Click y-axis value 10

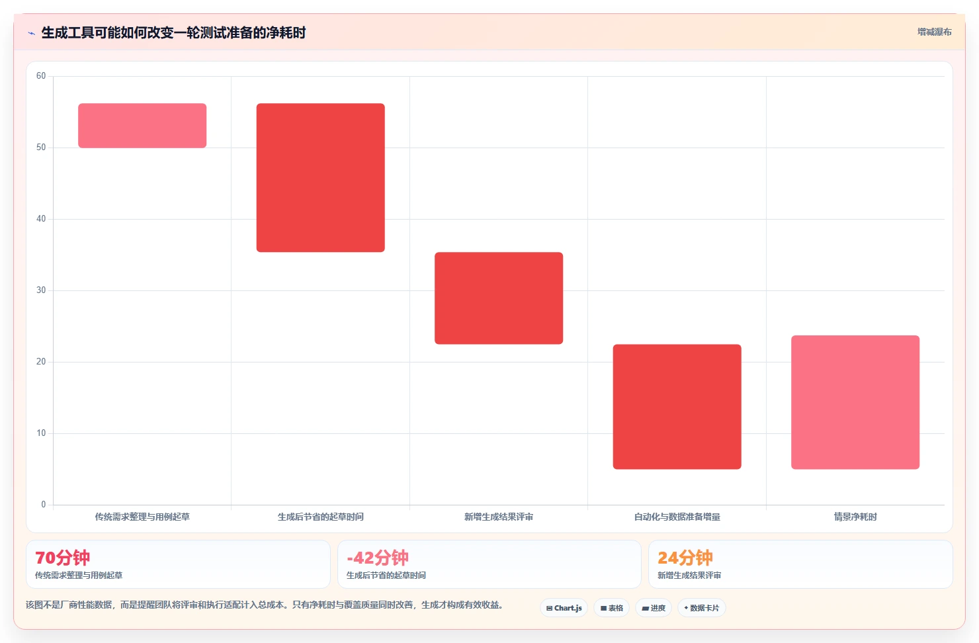[41, 433]
